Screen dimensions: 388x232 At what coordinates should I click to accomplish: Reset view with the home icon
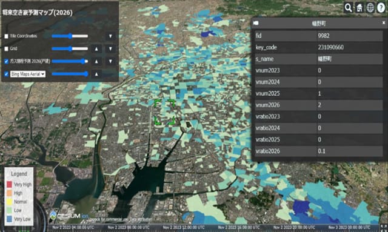click(360, 8)
